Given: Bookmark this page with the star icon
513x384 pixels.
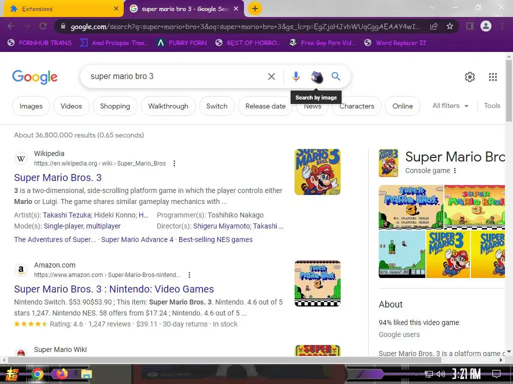Looking at the screenshot, I should 450,26.
